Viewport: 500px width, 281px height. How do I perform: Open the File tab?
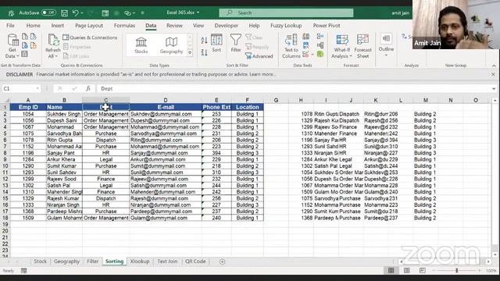click(10, 26)
